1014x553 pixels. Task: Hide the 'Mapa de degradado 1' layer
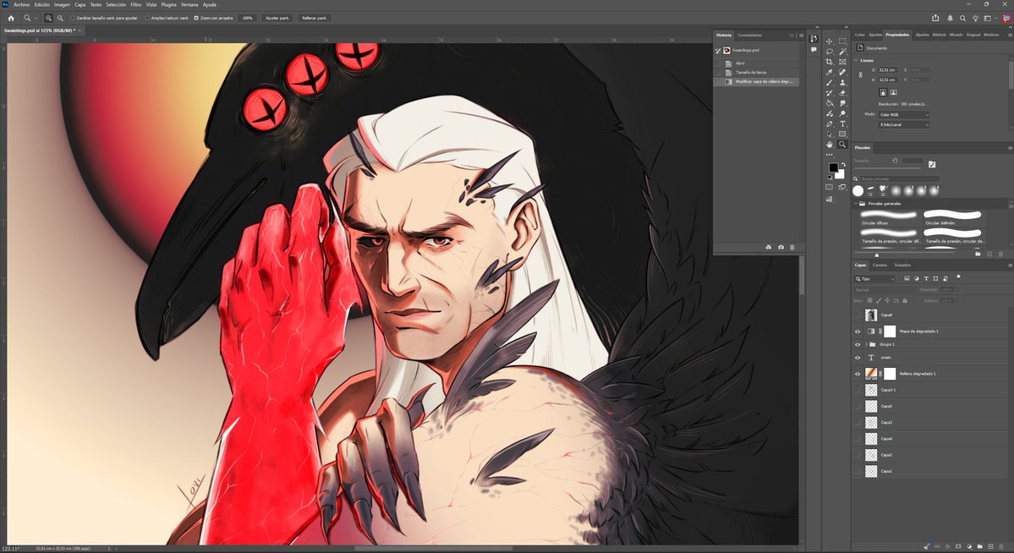858,331
